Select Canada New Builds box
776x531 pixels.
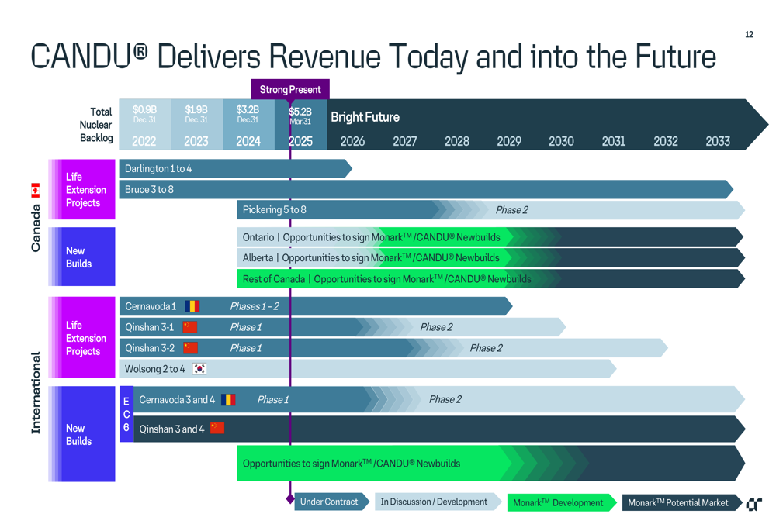(x=82, y=257)
